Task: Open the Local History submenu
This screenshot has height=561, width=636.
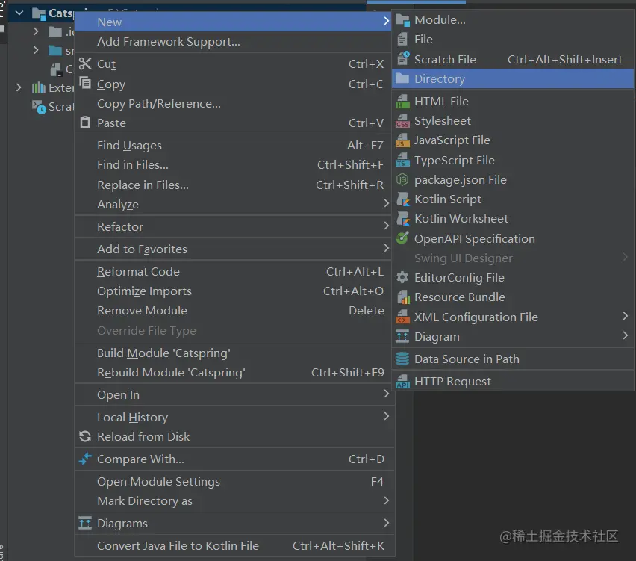Action: [234, 417]
